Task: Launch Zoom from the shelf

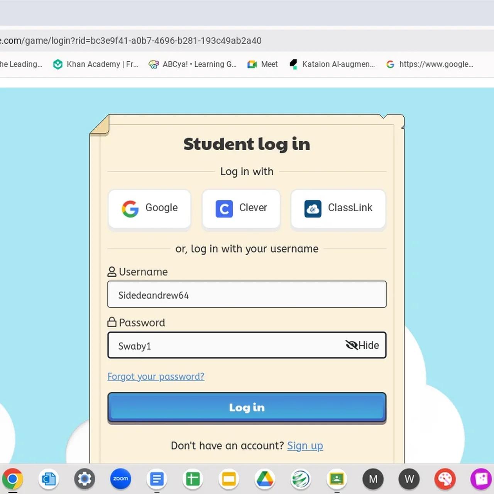Action: coord(120,479)
